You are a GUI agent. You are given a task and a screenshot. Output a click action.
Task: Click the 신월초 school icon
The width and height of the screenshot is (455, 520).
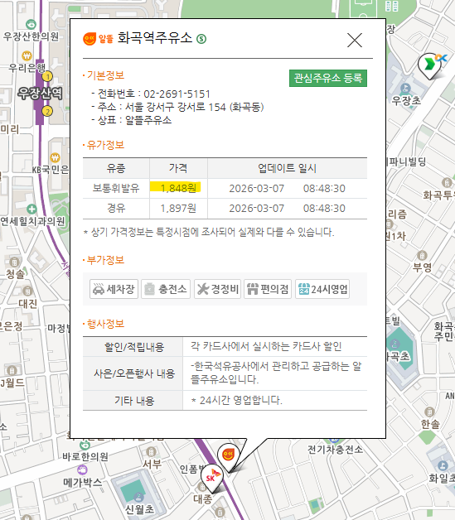[138, 497]
